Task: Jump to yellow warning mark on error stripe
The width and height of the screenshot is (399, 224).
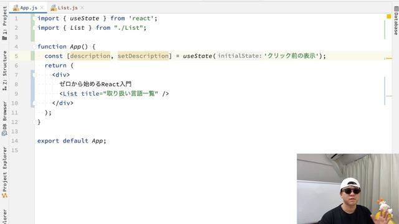Action: click(389, 58)
